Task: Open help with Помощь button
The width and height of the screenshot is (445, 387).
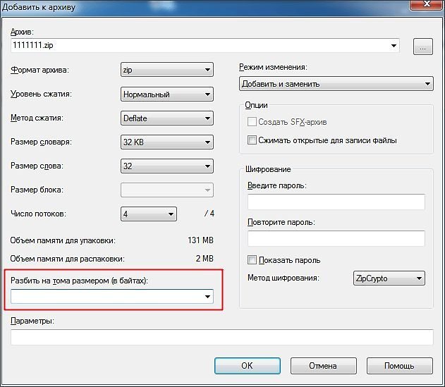Action: [400, 366]
